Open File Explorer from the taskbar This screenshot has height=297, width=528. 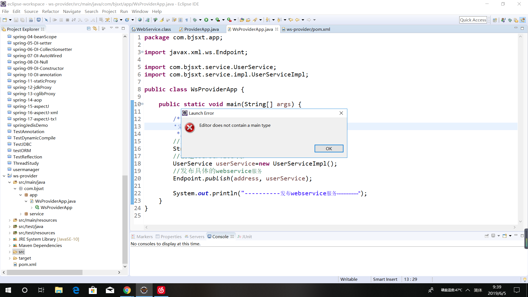(59, 290)
